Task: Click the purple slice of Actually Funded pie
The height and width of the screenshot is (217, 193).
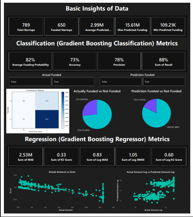Action: tap(91, 109)
